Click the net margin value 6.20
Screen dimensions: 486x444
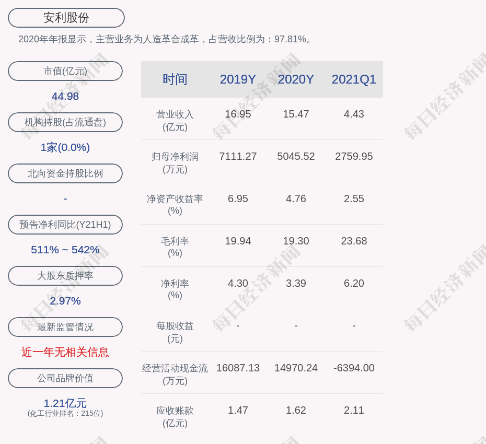[x=354, y=283]
